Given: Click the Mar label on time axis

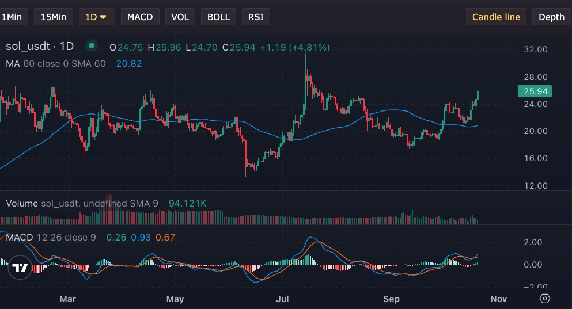Looking at the screenshot, I should click(68, 299).
